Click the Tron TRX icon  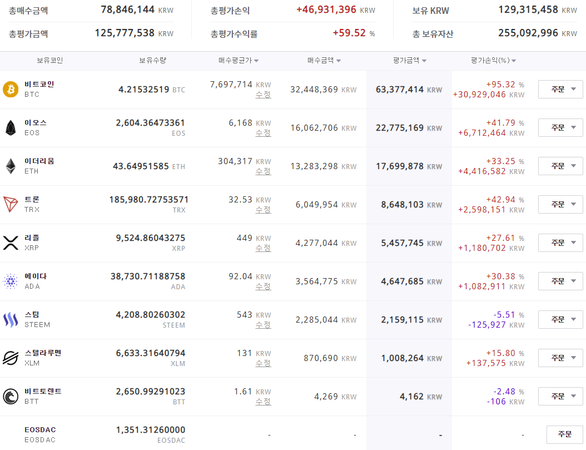coord(11,204)
